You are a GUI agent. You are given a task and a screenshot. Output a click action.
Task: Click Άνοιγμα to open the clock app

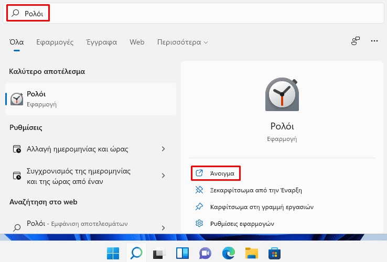tap(216, 173)
